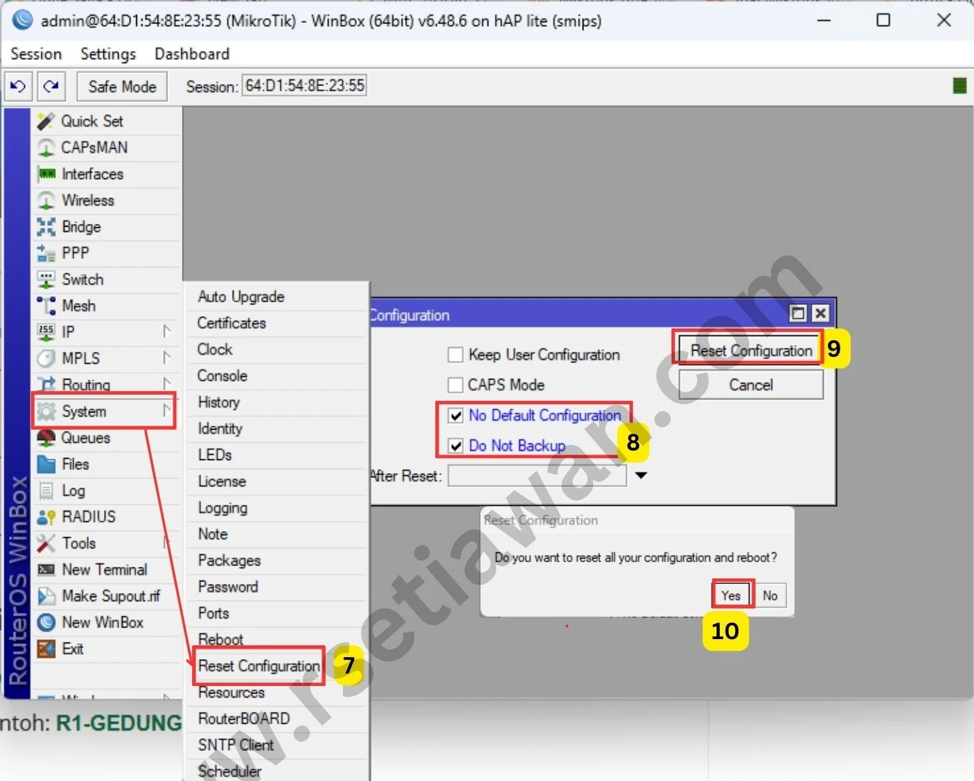974x781 pixels.
Task: Click the green connection status indicator
Action: tap(959, 86)
